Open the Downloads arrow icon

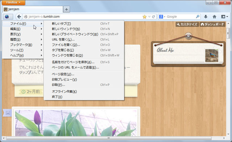click(x=206, y=17)
